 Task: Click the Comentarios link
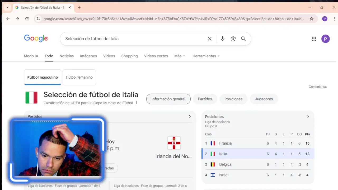click(318, 87)
